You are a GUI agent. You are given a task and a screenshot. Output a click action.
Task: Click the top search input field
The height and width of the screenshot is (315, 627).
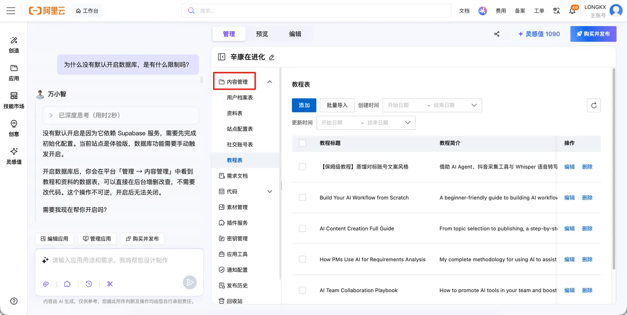pos(316,11)
